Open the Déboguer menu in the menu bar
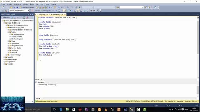Viewport: 200px width, 112px height. [x=40, y=4]
